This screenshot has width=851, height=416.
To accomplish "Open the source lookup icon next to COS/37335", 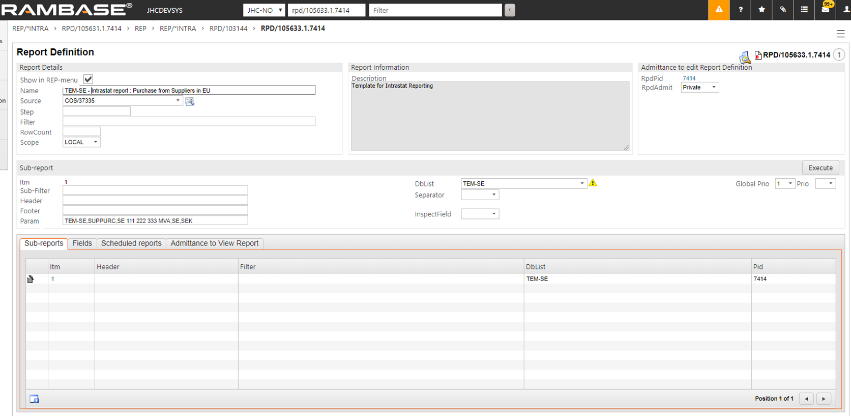I will (190, 101).
